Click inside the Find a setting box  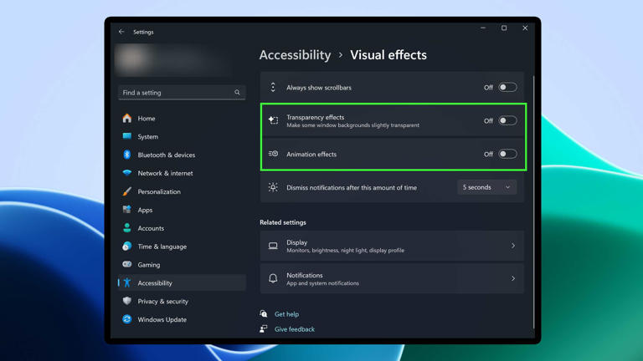182,93
